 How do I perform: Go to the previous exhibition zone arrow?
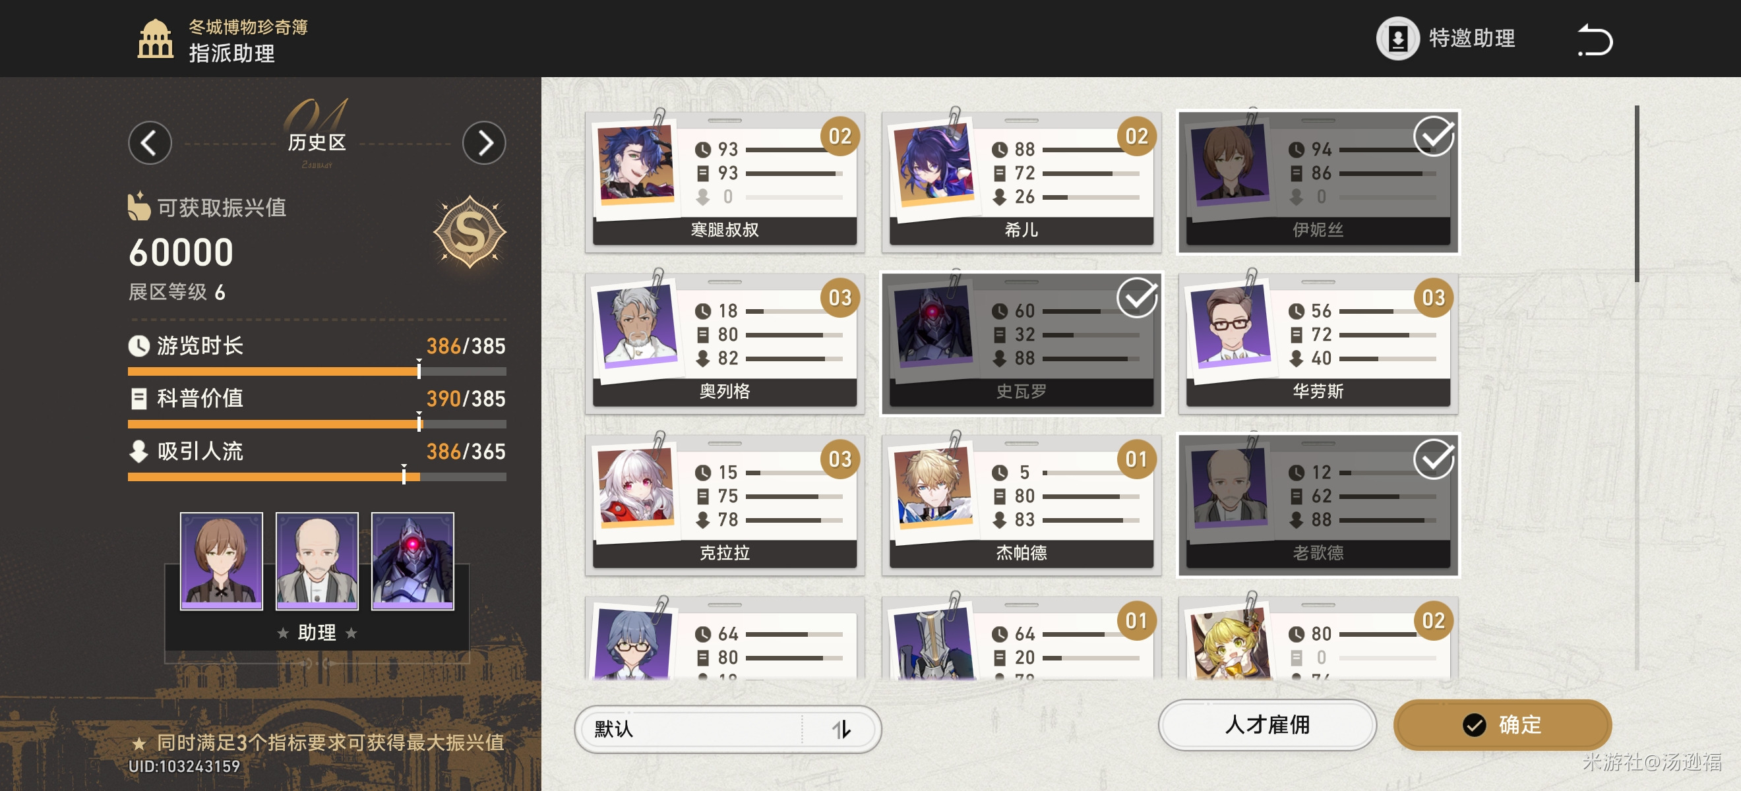(149, 143)
